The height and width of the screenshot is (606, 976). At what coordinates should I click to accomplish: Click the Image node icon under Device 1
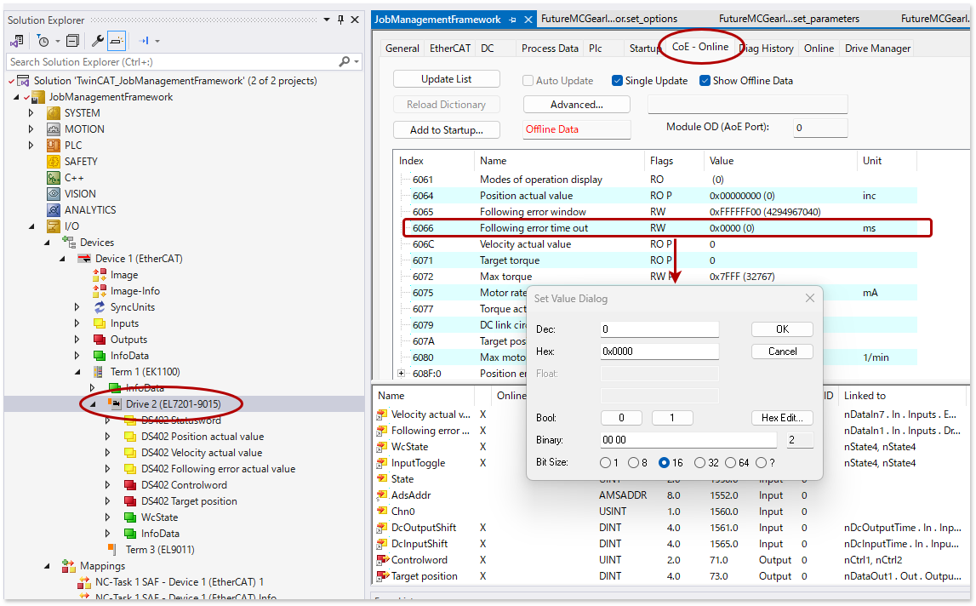[100, 275]
